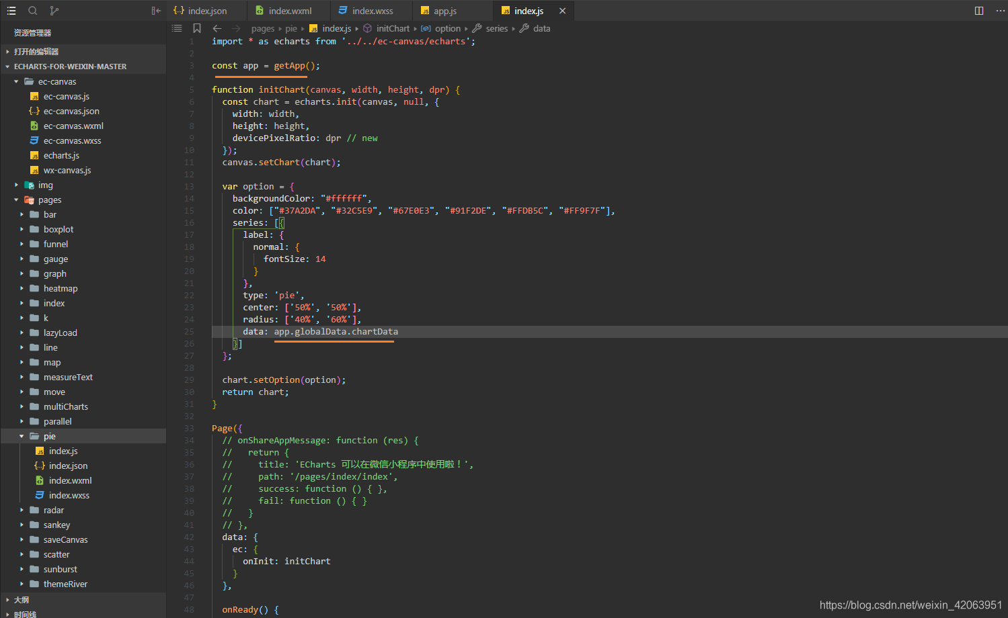This screenshot has width=1008, height=618.
Task: Click the pie breadcrumb segment
Action: pos(291,28)
